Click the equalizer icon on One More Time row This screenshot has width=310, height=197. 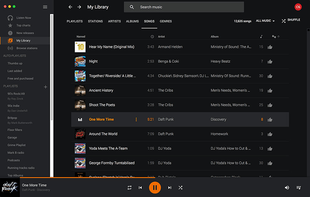pyautogui.click(x=80, y=120)
